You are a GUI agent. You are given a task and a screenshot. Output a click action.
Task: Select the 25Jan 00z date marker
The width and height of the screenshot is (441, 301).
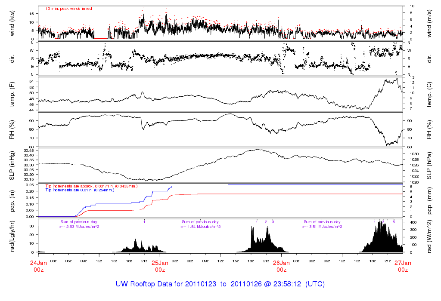[160, 266]
